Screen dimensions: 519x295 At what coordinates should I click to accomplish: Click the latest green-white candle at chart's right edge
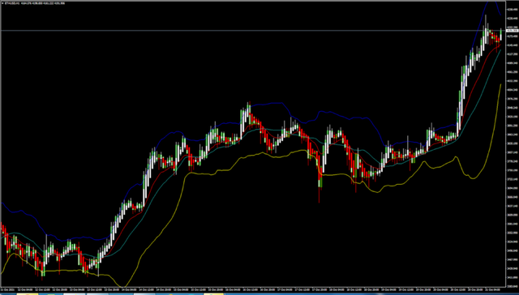[501, 34]
